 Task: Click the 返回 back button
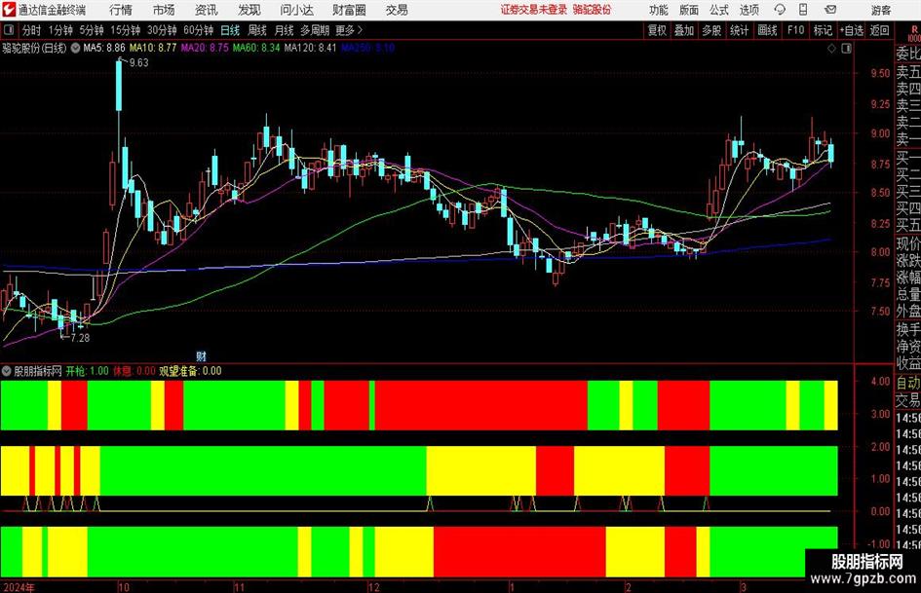[x=880, y=30]
